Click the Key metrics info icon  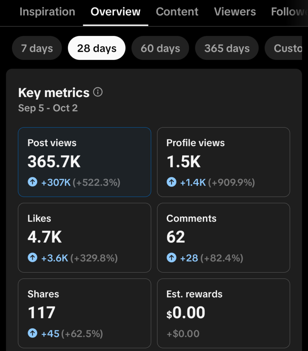pos(98,92)
